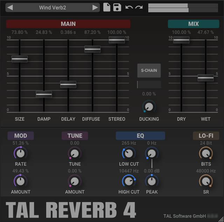The height and width of the screenshot is (222, 224).
Task: Click the LO-FI section header
Action: tap(206, 136)
